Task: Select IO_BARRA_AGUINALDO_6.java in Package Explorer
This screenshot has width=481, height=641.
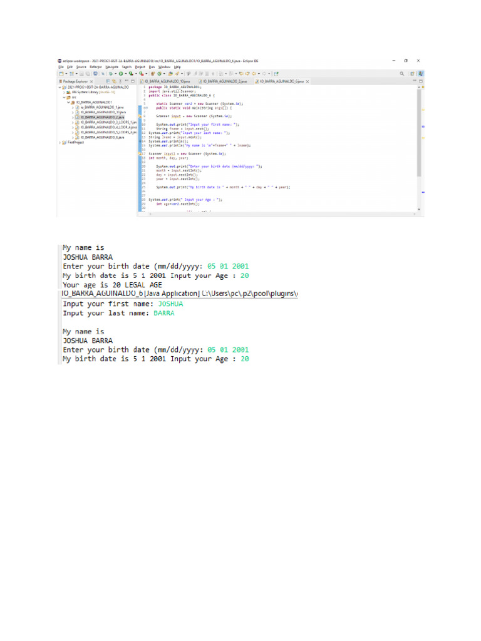Action: click(100, 137)
